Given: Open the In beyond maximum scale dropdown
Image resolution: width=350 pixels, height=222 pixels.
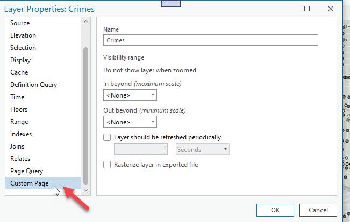Looking at the screenshot, I should [x=130, y=95].
